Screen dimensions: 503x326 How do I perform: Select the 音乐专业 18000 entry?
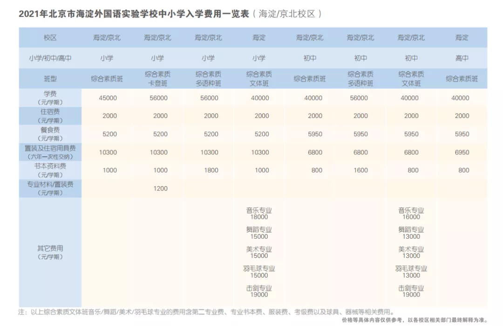(x=259, y=214)
